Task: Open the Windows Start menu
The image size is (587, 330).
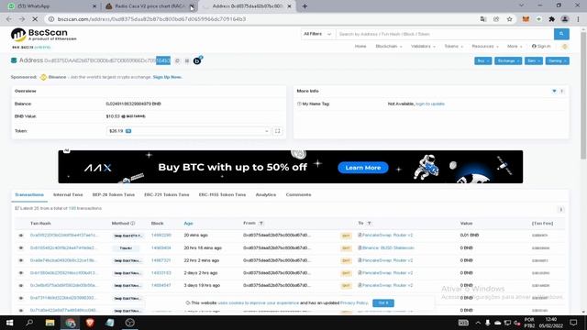Action: 9,323
